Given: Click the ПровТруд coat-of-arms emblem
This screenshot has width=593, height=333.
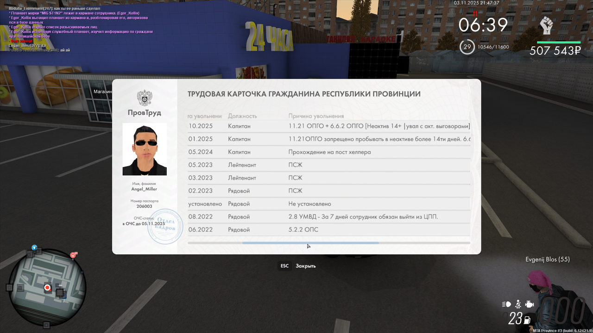Looking at the screenshot, I should (x=145, y=98).
